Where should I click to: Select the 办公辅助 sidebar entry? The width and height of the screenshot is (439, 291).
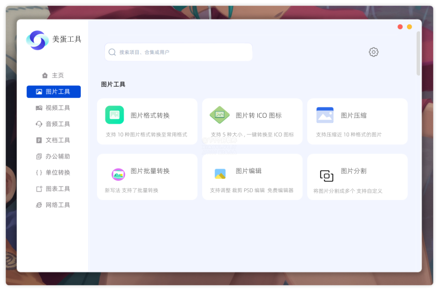tap(57, 156)
